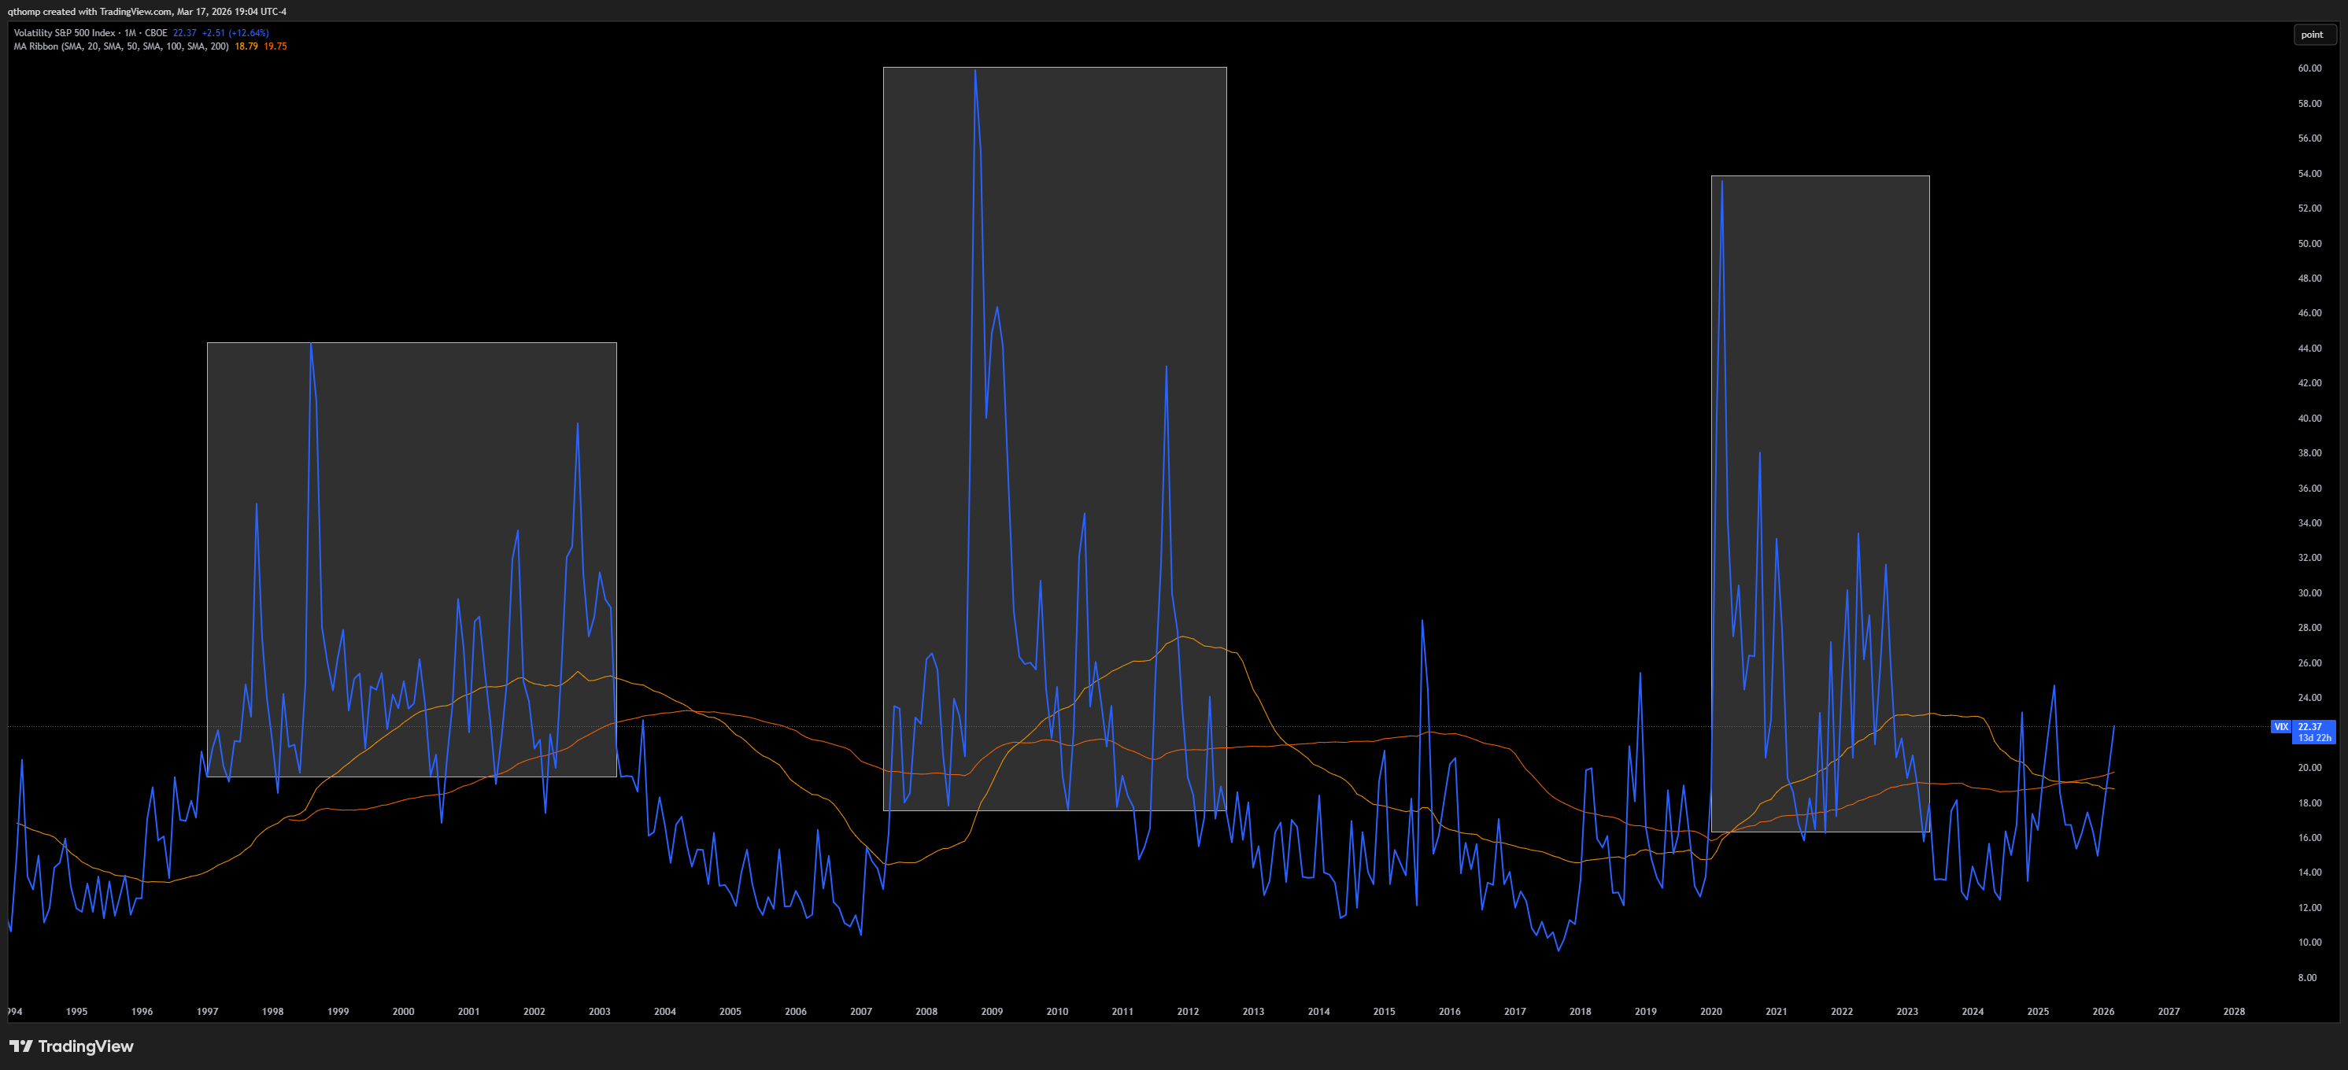The width and height of the screenshot is (2348, 1070).
Task: Select the Volatility S&P 500 Index legend
Action: click(91, 33)
